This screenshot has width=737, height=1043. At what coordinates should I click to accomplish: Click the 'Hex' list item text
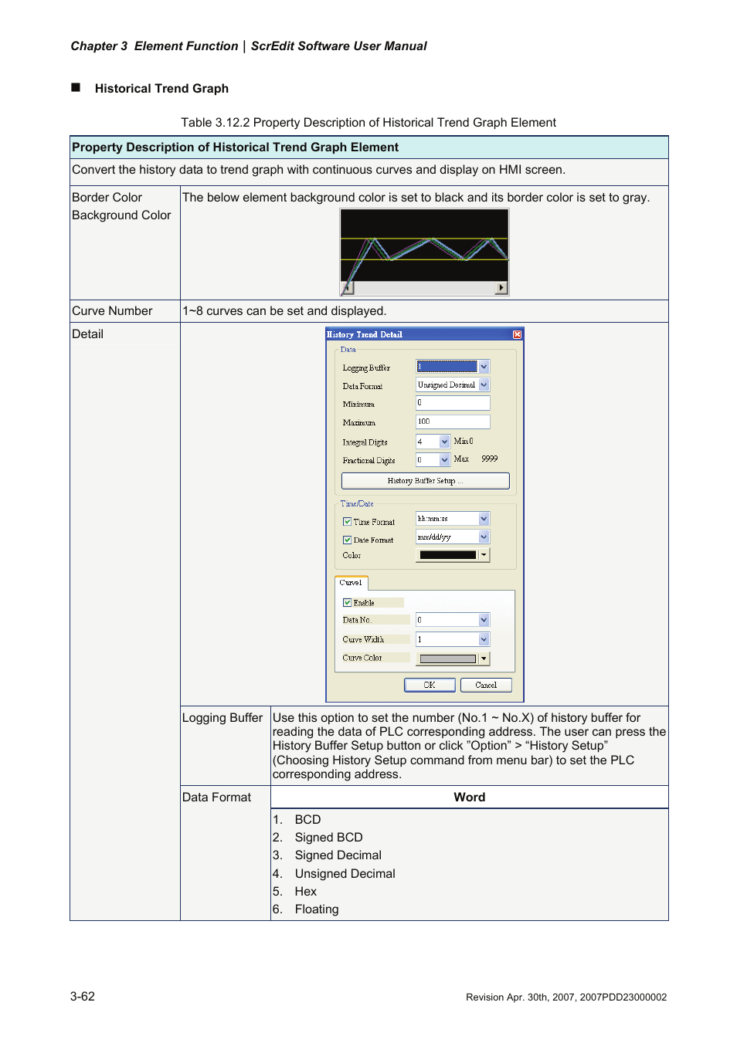[306, 892]
